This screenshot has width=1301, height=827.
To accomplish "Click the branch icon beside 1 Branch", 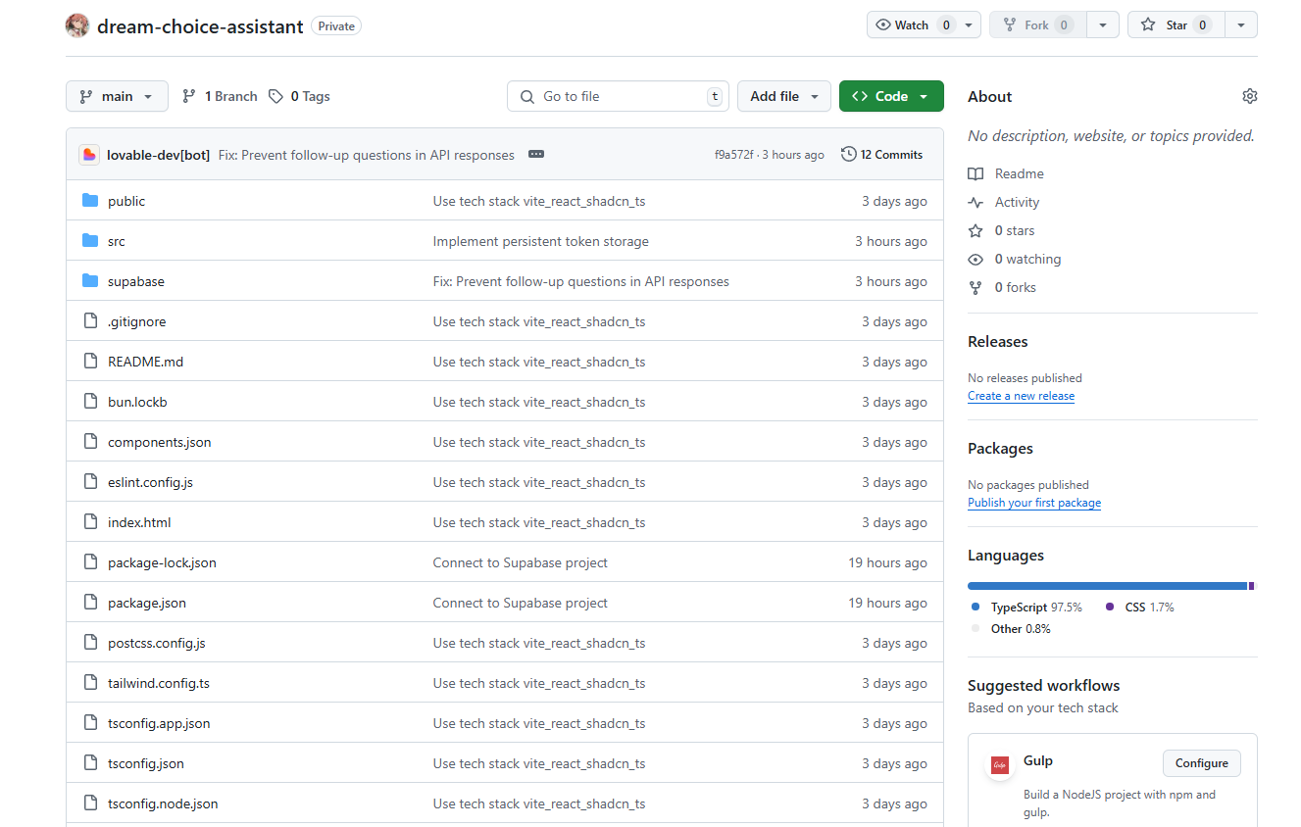I will coord(189,96).
